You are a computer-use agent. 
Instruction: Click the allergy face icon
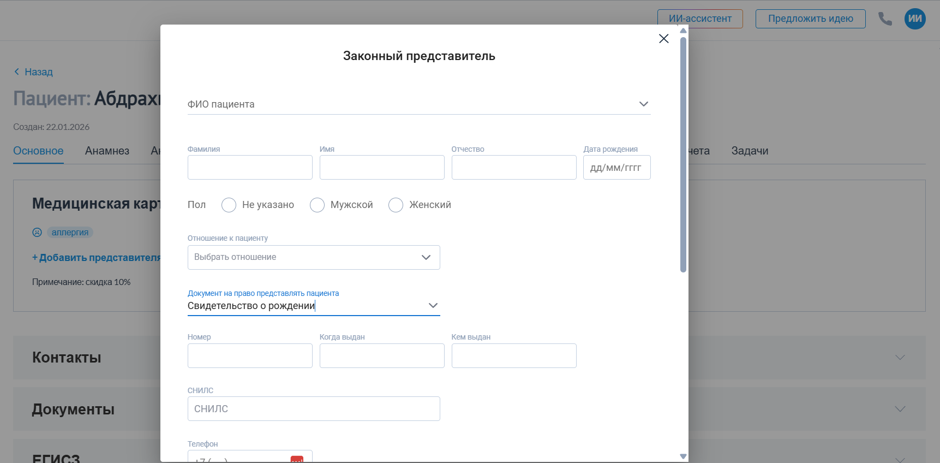(37, 232)
